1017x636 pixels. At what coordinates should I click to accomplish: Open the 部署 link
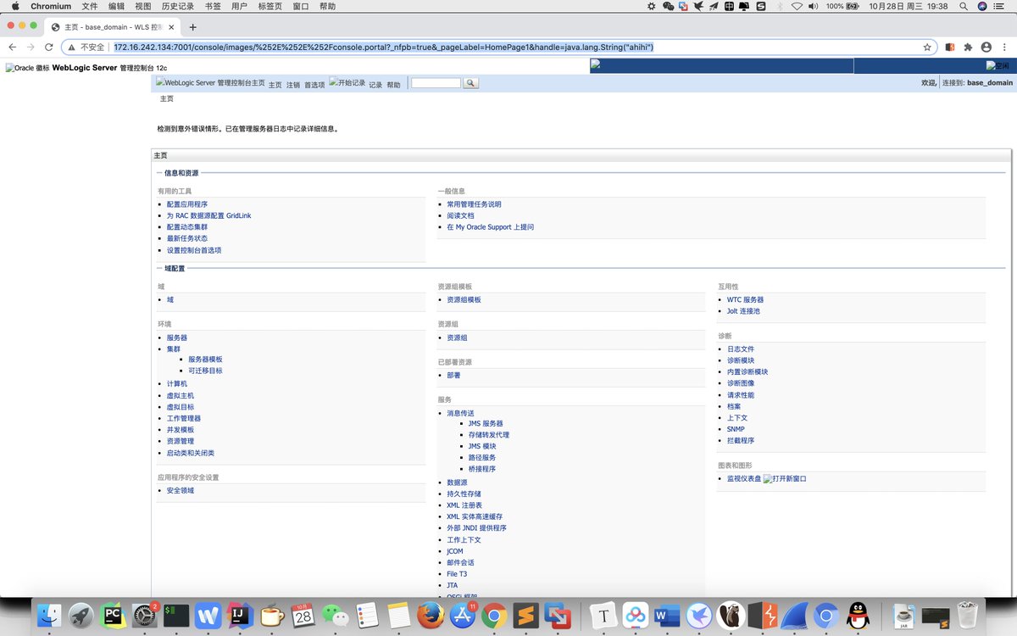pos(453,375)
